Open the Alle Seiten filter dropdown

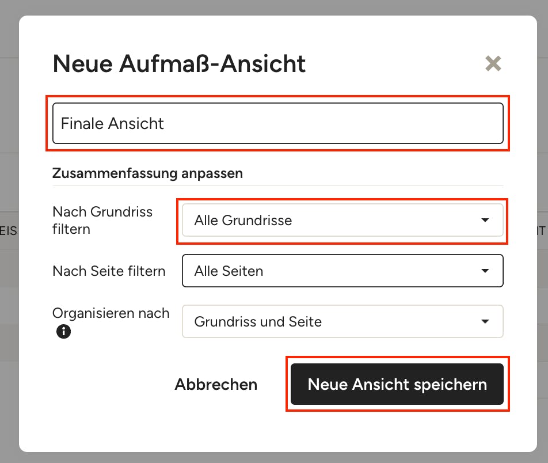[x=342, y=271]
